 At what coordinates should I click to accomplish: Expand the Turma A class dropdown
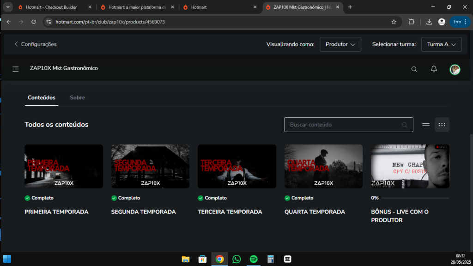pos(441,44)
